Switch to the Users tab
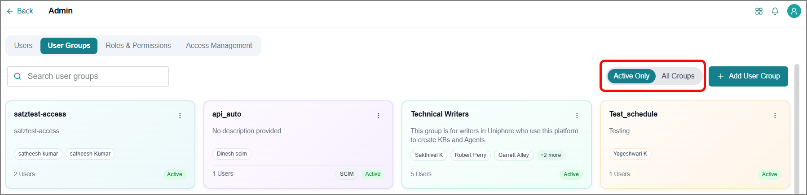Image resolution: width=807 pixels, height=195 pixels. coord(23,46)
